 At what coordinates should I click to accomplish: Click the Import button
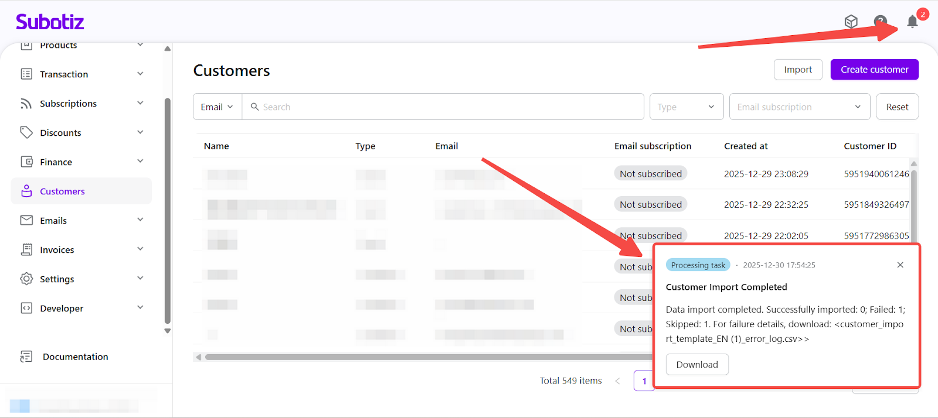pyautogui.click(x=798, y=70)
